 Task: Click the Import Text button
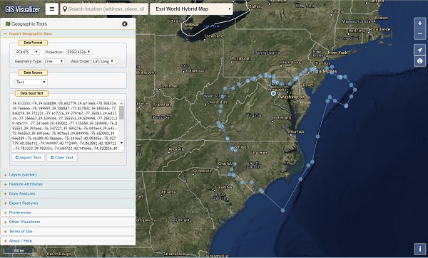[28, 158]
